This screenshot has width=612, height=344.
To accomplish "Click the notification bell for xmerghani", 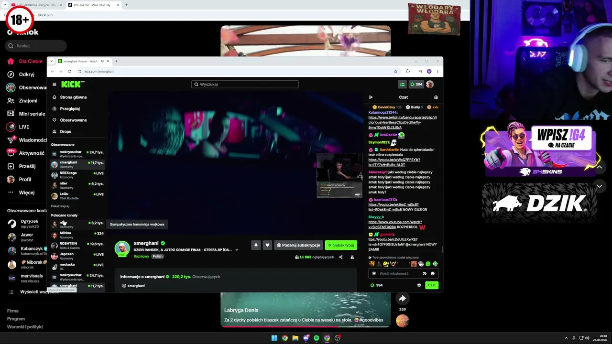I will click(x=256, y=245).
